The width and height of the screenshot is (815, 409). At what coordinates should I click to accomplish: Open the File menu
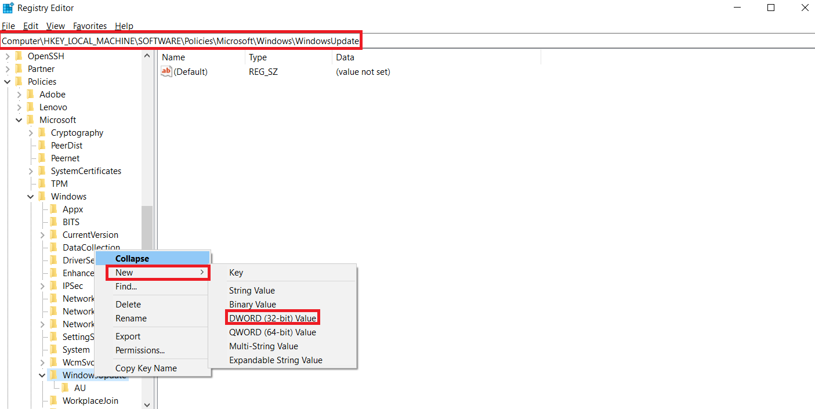(8, 26)
